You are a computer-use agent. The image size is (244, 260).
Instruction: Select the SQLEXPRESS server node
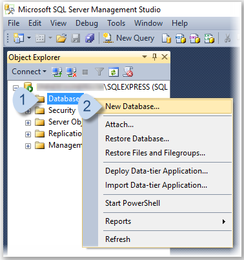(102, 87)
